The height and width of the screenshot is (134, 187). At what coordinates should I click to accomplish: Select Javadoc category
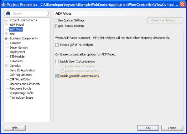[x=15, y=66]
